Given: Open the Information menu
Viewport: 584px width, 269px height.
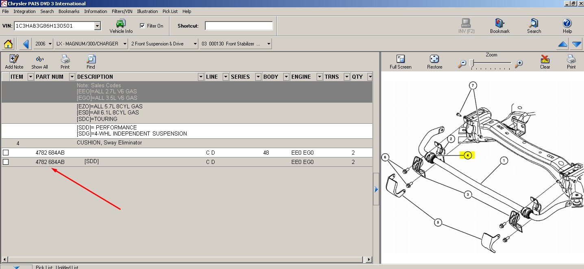Looking at the screenshot, I should 96,11.
